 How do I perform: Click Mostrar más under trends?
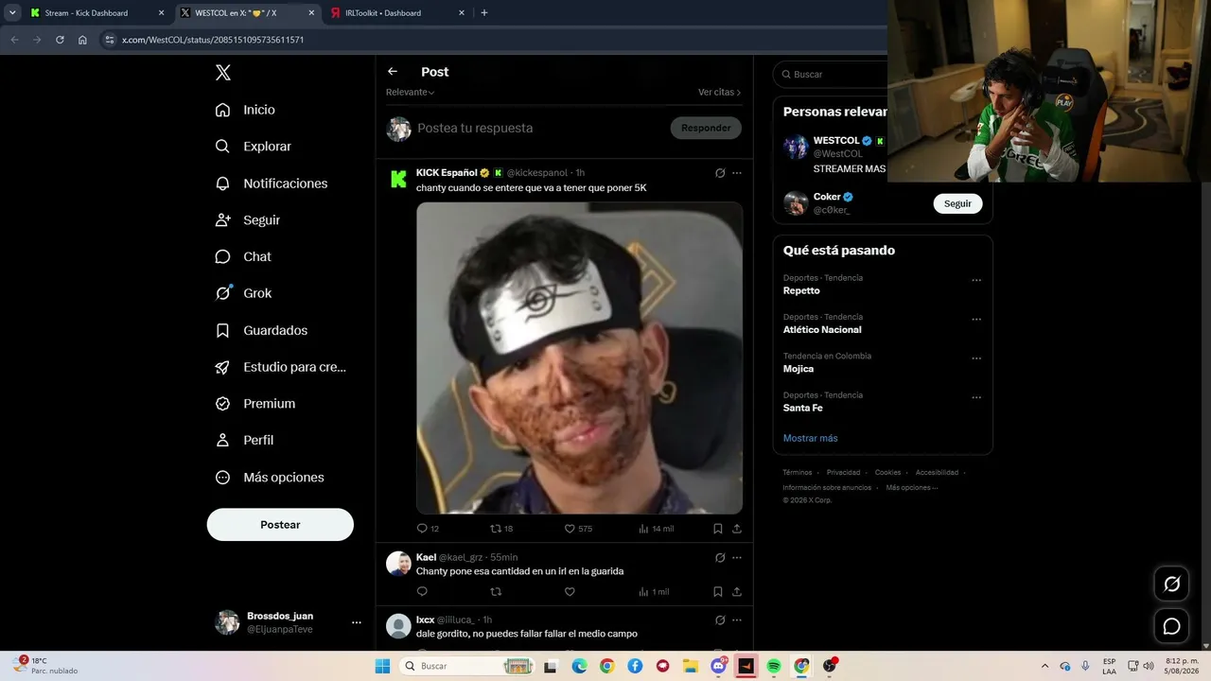pyautogui.click(x=811, y=438)
